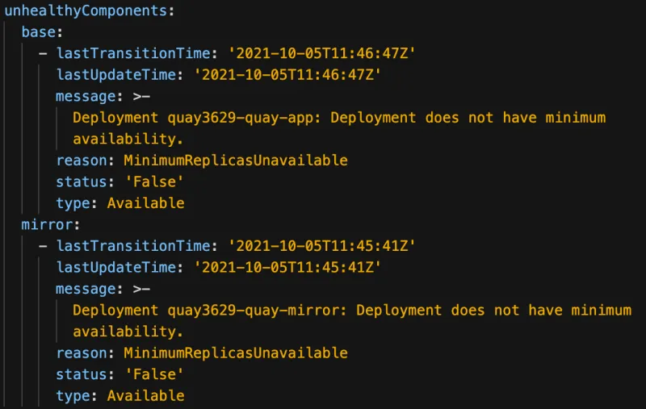The image size is (646, 409).
Task: Click the message key under base
Action: coord(85,96)
